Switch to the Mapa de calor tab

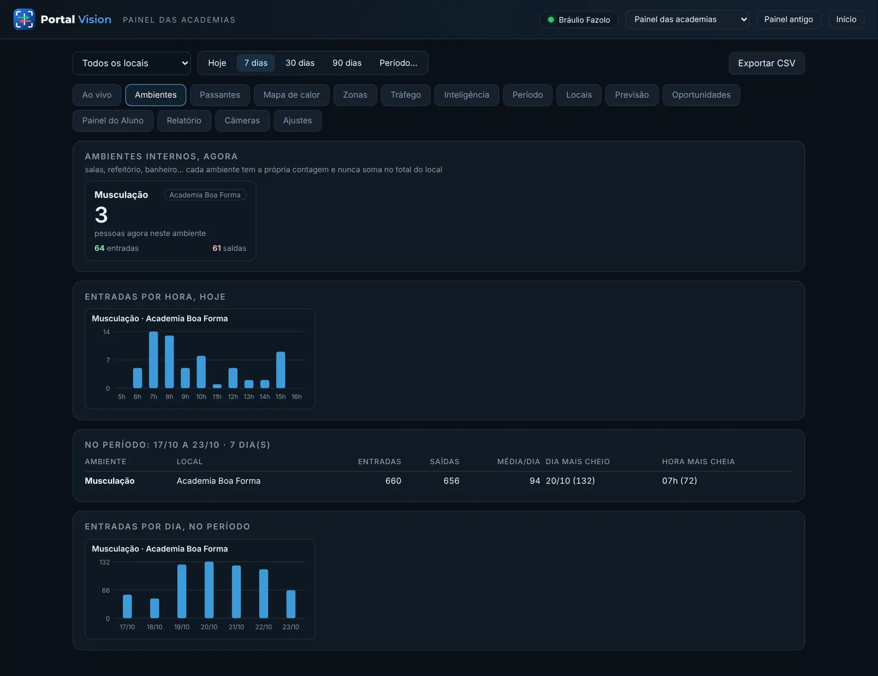click(291, 95)
